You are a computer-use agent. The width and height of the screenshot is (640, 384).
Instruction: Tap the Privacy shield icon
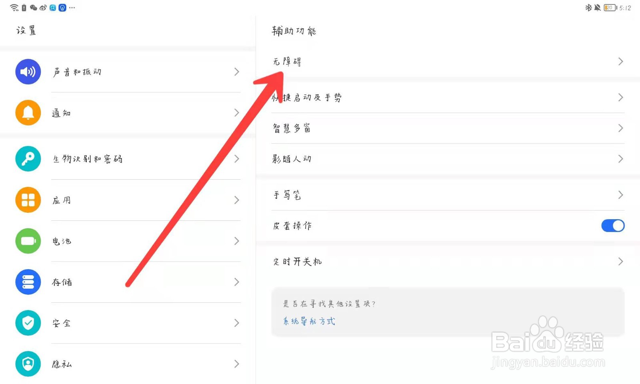coord(28,364)
